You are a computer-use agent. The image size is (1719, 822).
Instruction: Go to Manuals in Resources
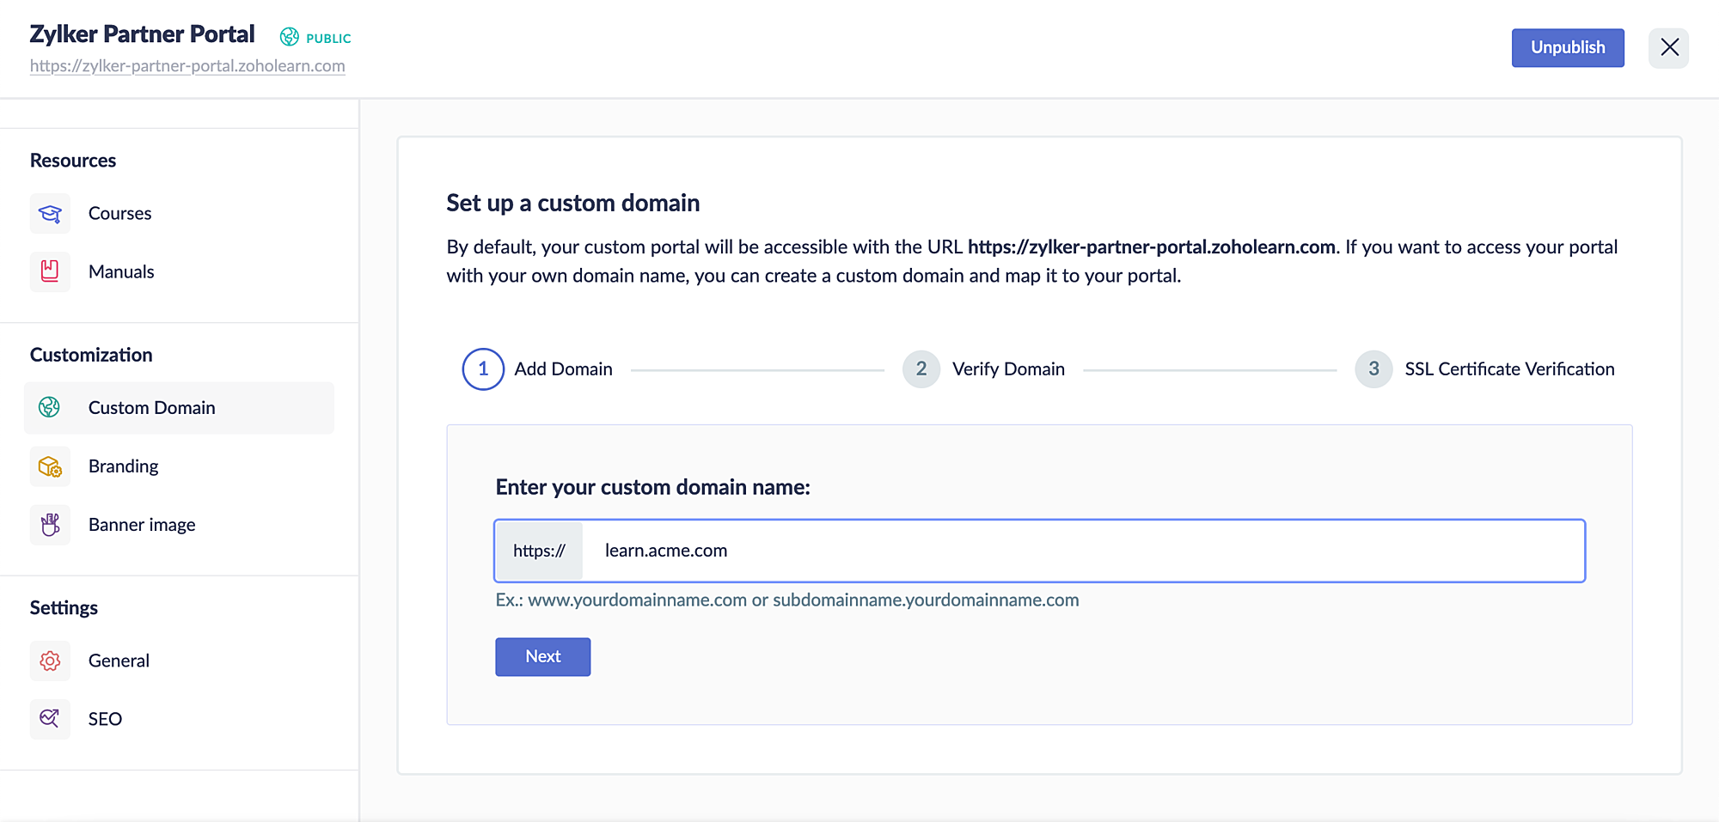tap(121, 271)
